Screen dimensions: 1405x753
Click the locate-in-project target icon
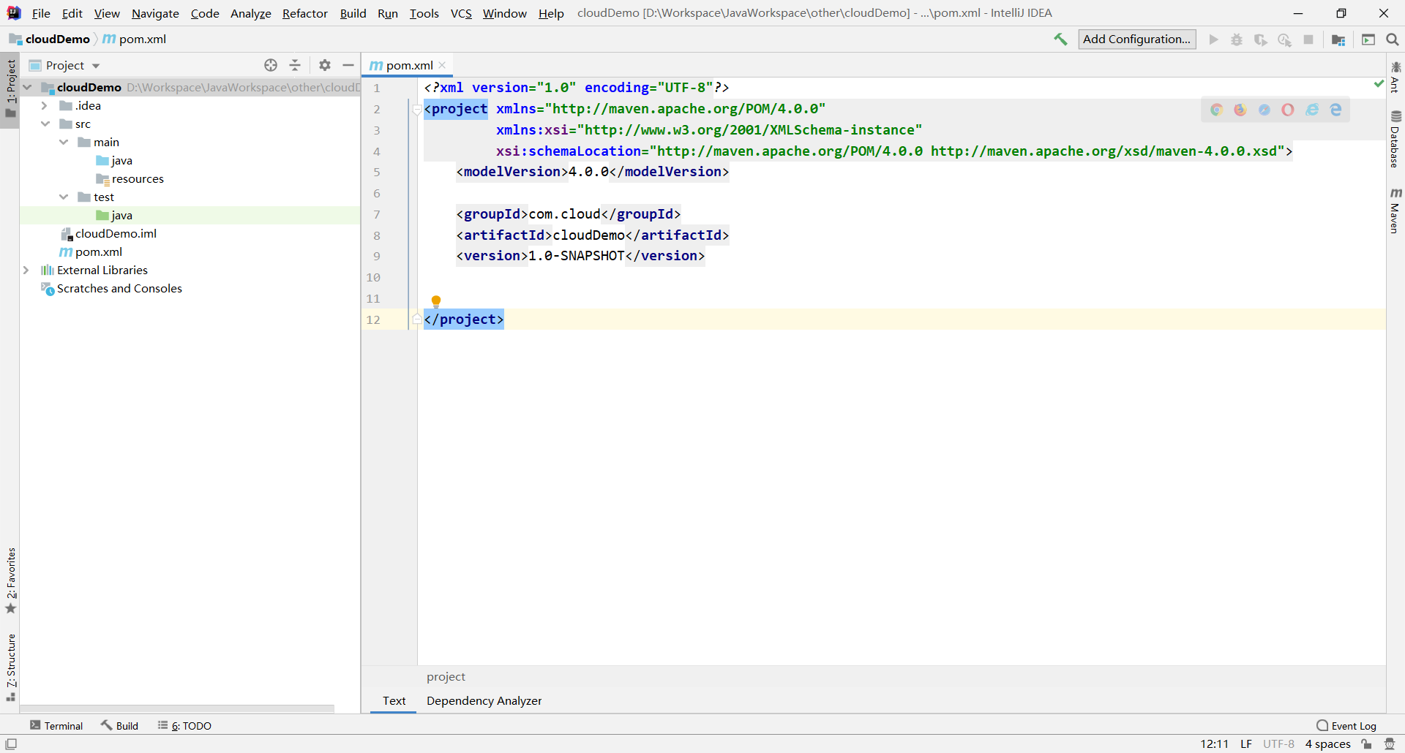coord(271,65)
